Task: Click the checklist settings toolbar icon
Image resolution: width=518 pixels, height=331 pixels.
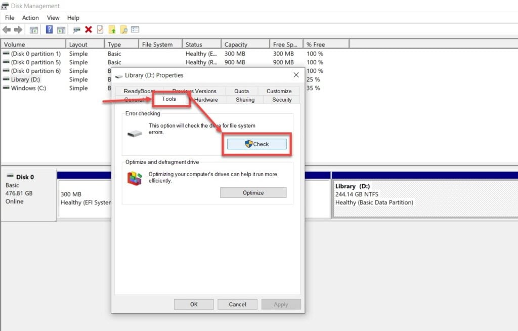Action: [135, 30]
